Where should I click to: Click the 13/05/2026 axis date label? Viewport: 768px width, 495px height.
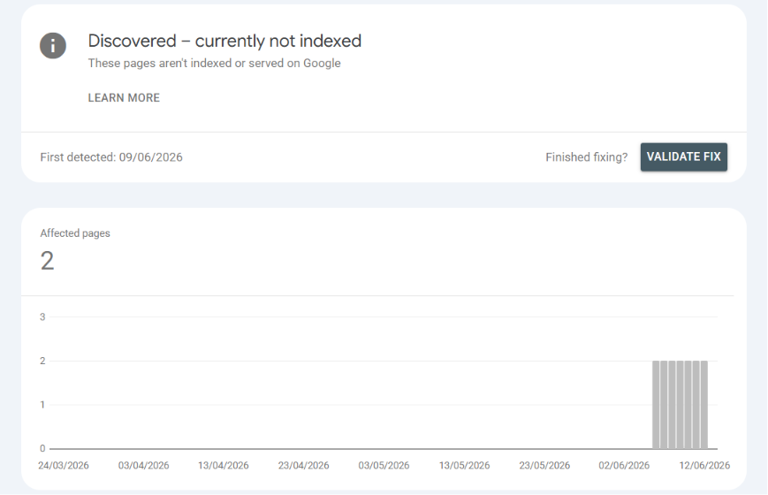pos(464,466)
